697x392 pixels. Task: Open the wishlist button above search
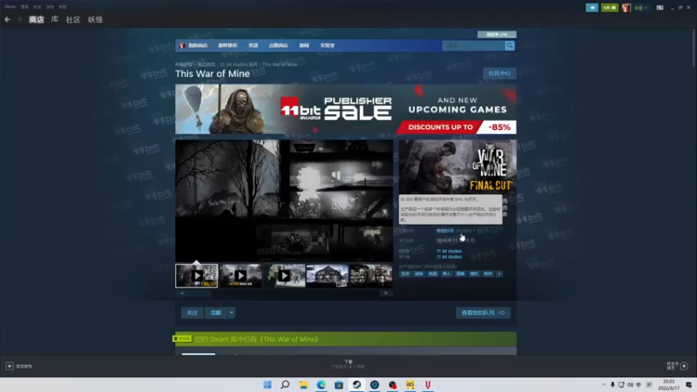click(x=497, y=34)
